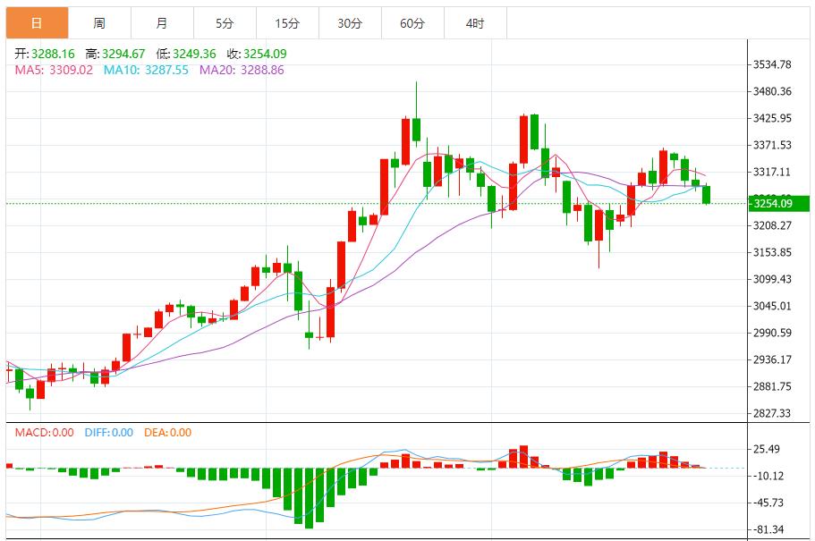815x541 pixels.
Task: Click the MA20: 3288.86 indicator label
Action: (242, 70)
